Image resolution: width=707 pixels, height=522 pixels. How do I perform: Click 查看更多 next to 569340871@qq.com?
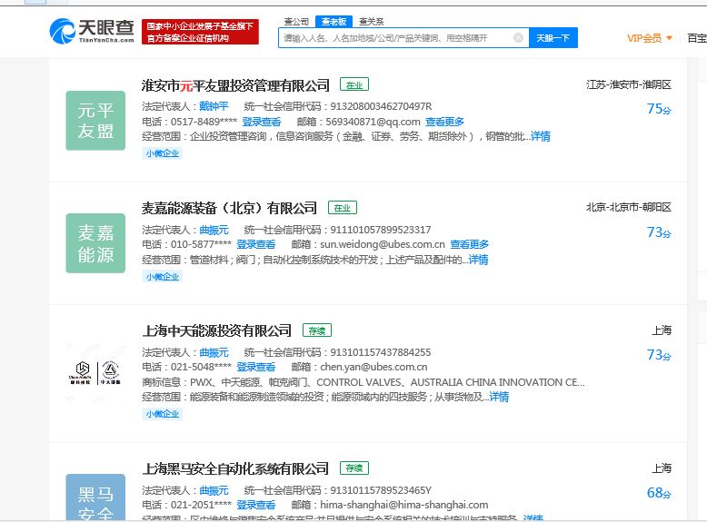pyautogui.click(x=444, y=122)
